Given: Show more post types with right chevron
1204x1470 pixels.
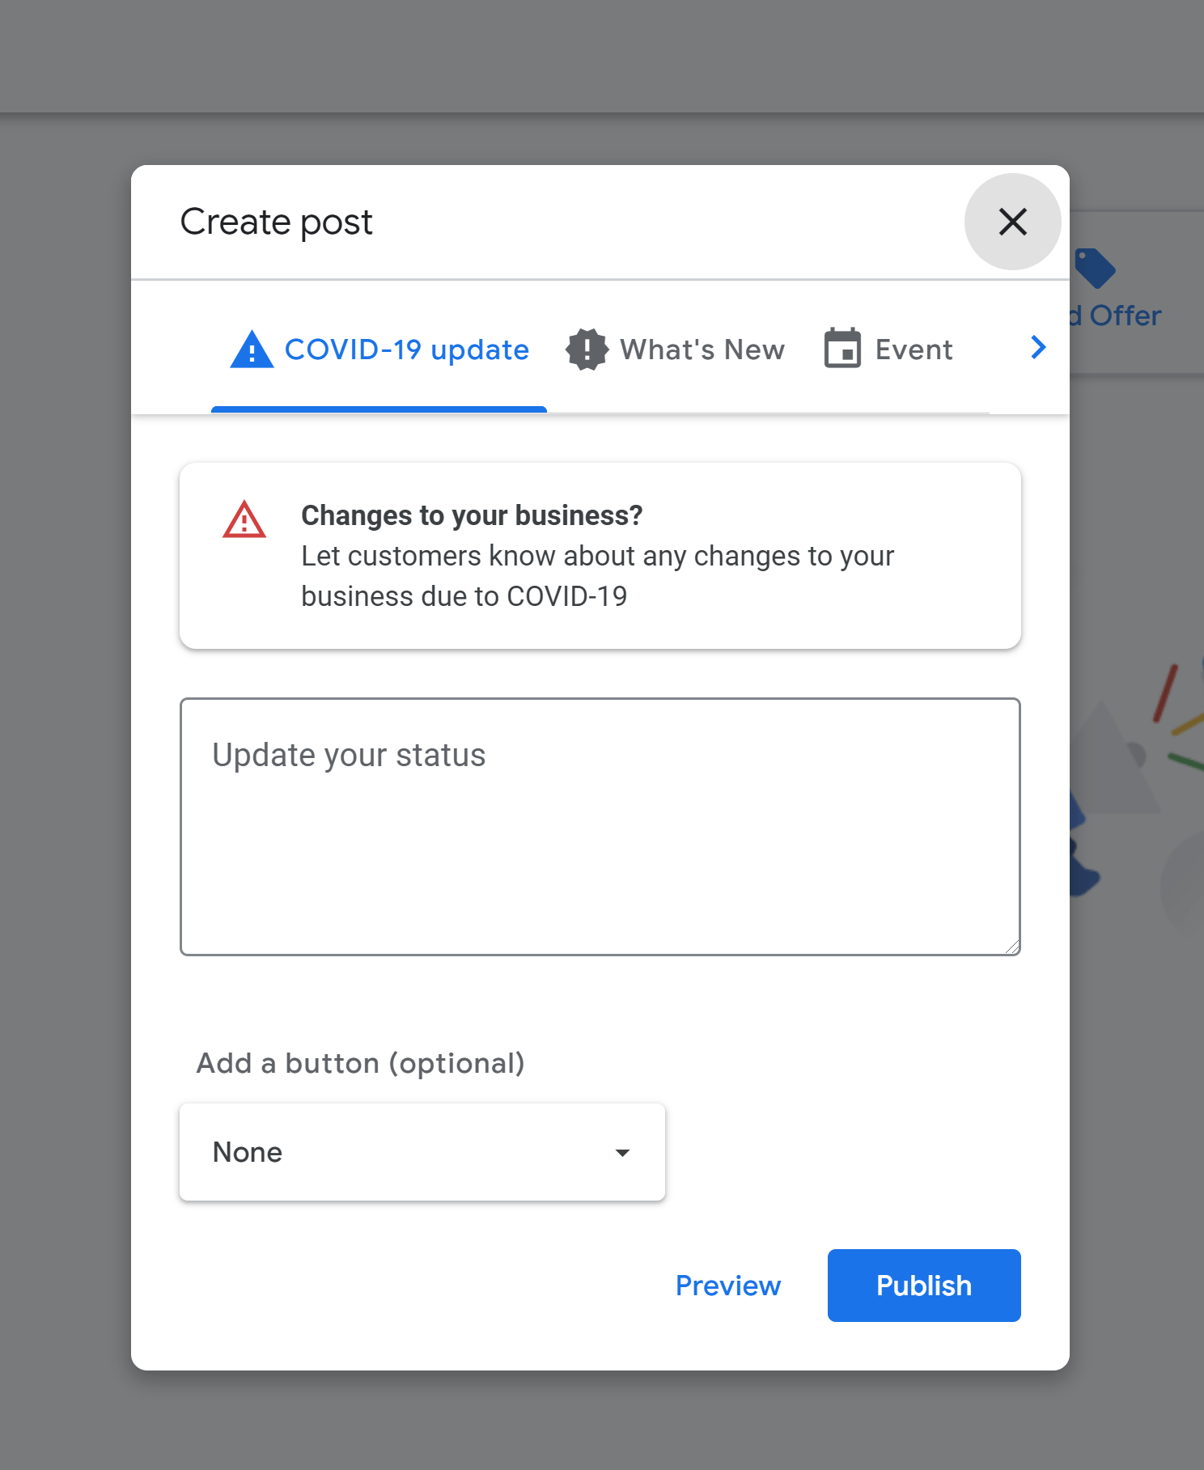Looking at the screenshot, I should pos(1038,348).
